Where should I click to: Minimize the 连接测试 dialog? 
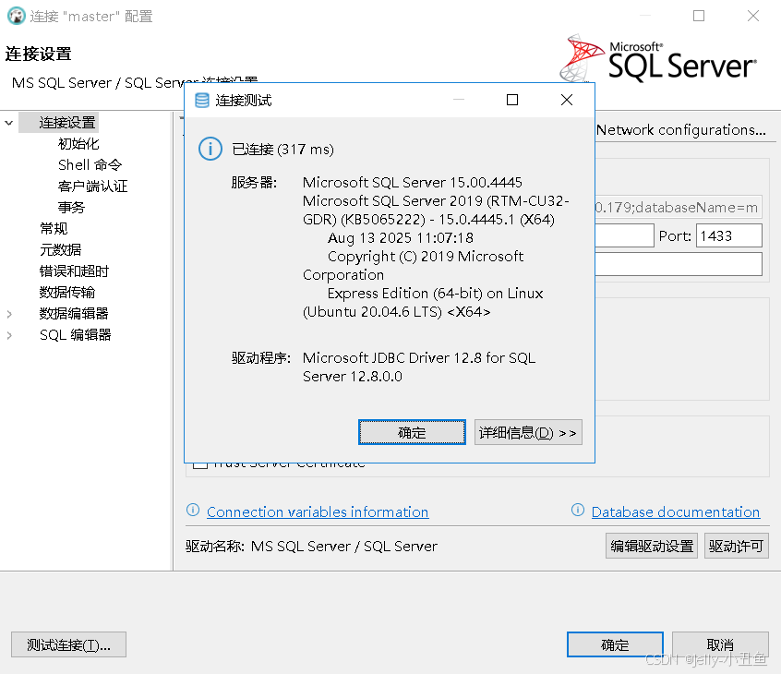459,100
